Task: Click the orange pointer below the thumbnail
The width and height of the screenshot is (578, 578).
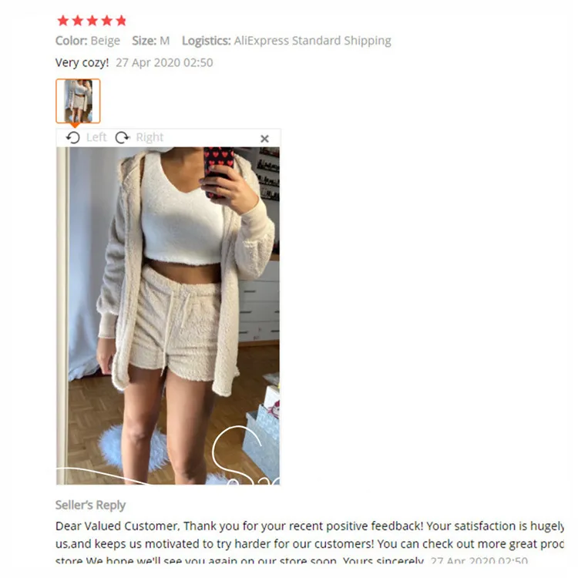Action: tap(75, 126)
